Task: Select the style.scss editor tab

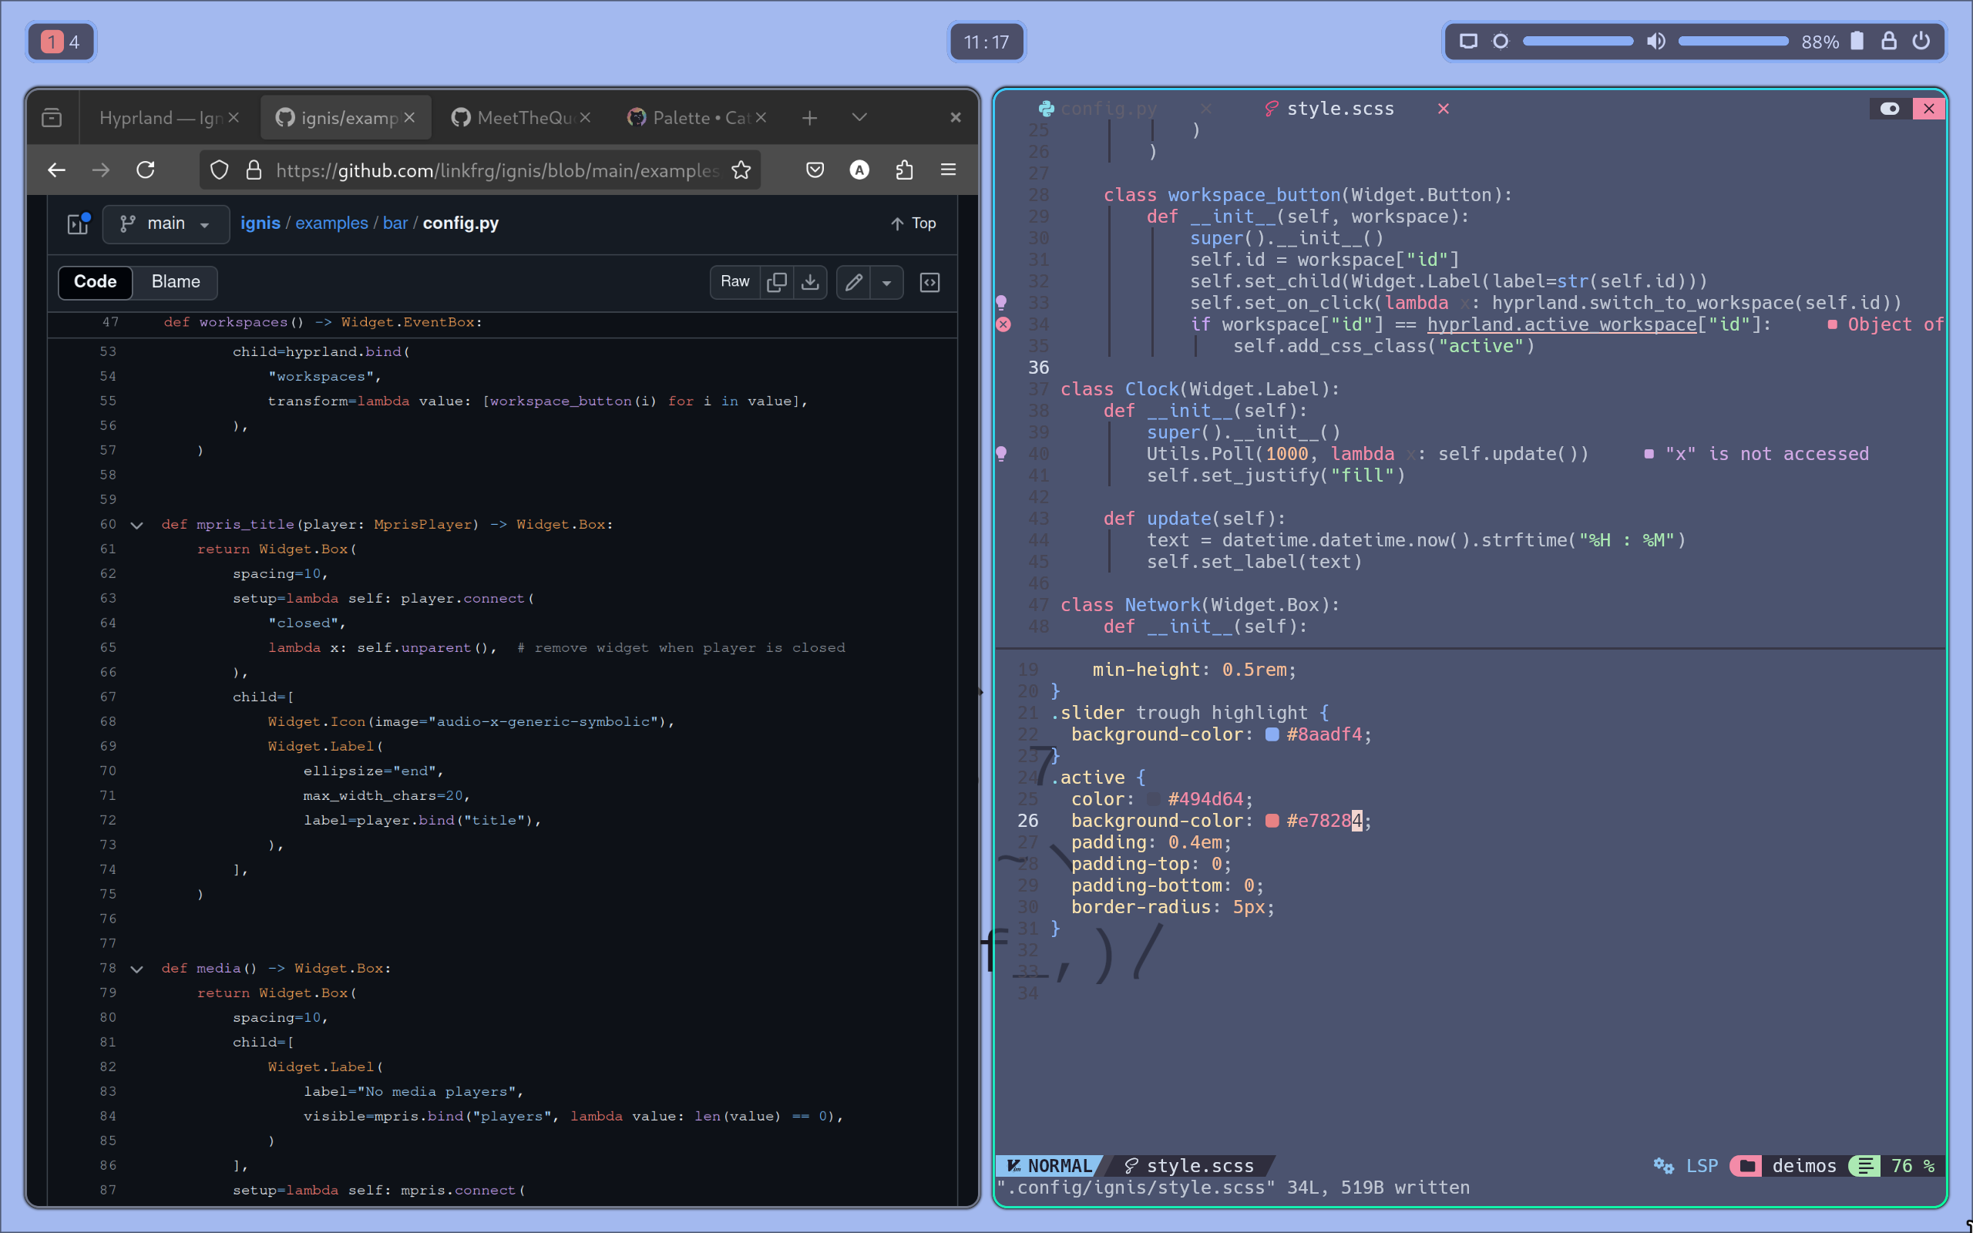Action: click(1339, 108)
